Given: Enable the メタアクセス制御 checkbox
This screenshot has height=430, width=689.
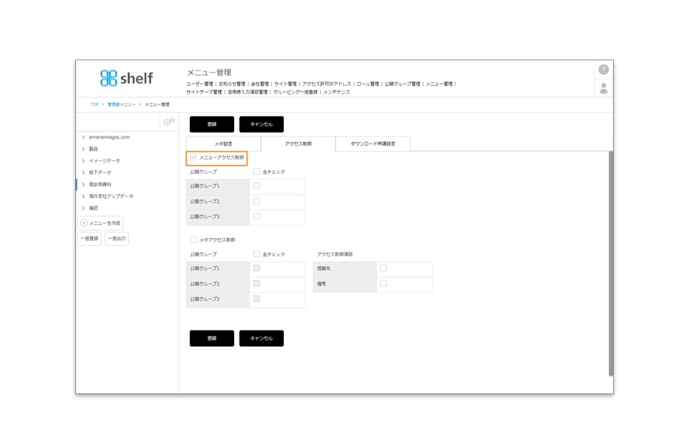Looking at the screenshot, I should tap(193, 240).
